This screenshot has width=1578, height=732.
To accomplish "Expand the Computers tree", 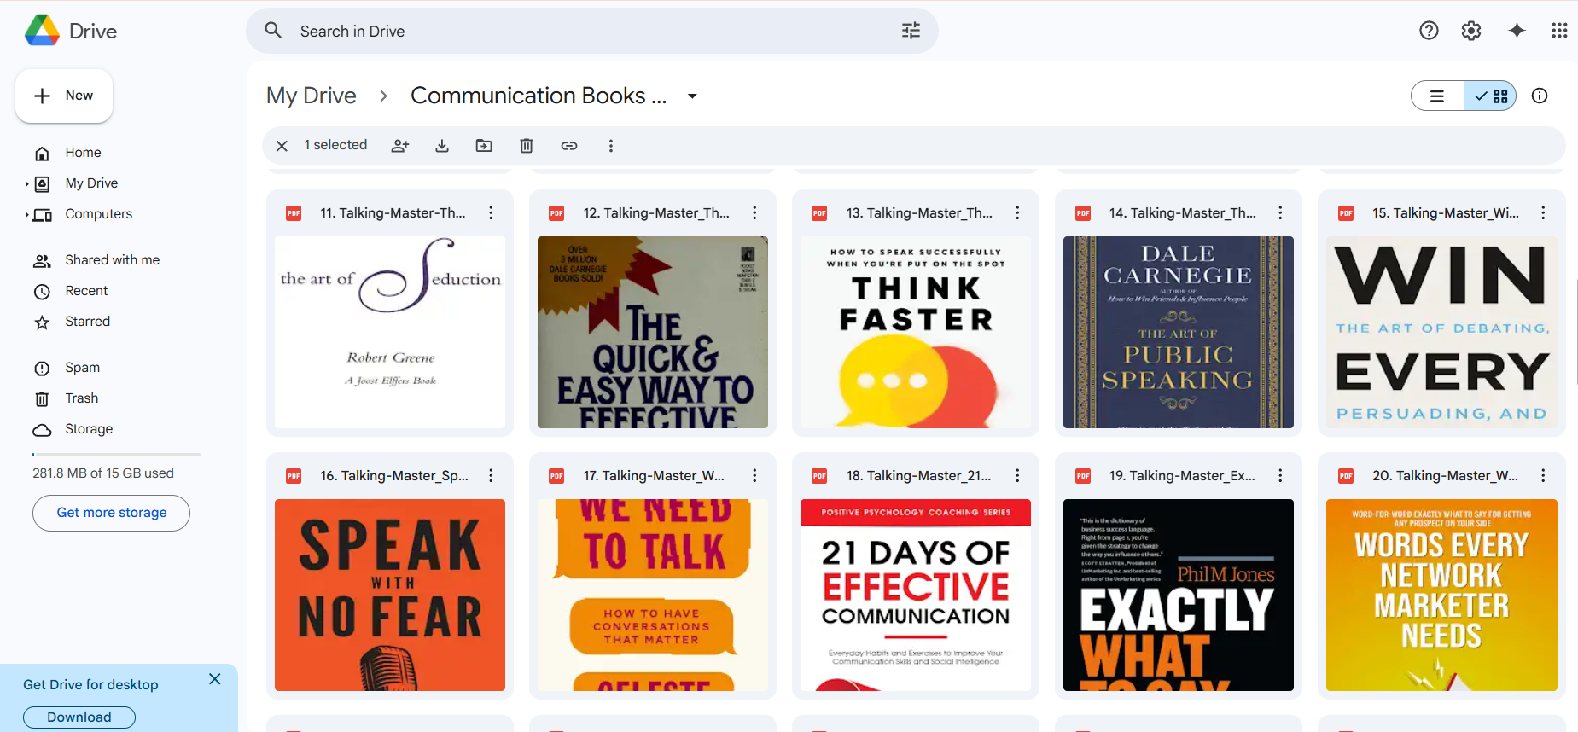I will pyautogui.click(x=26, y=214).
